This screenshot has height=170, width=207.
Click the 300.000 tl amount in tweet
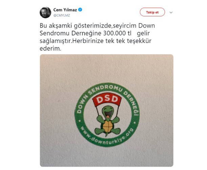(x=117, y=33)
